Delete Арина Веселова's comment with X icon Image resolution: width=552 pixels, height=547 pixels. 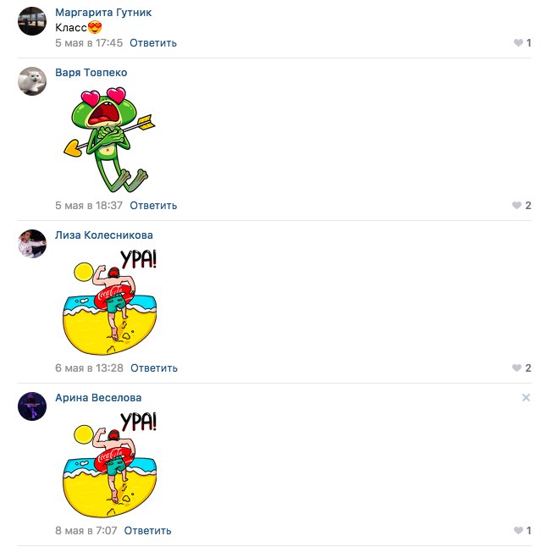coord(526,398)
